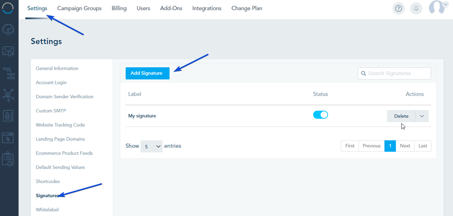Open the landing pages window icon
The height and width of the screenshot is (216, 453).
click(8, 138)
